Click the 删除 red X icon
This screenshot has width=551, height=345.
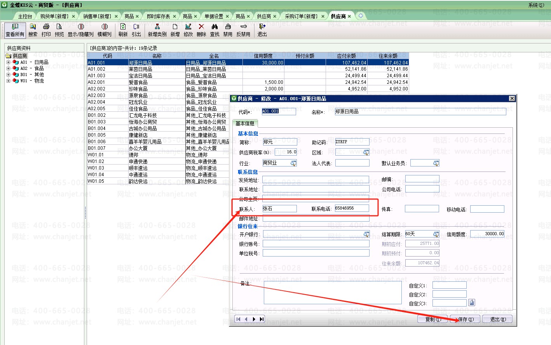(201, 30)
